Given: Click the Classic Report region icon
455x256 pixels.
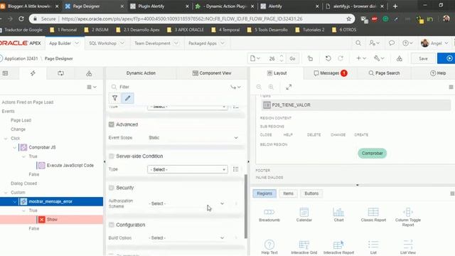Looking at the screenshot, I should point(373,212).
